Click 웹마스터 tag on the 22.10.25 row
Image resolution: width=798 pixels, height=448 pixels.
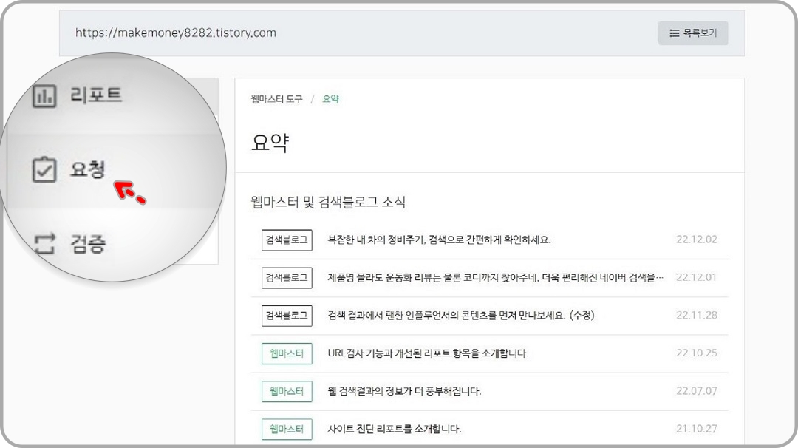pyautogui.click(x=287, y=353)
